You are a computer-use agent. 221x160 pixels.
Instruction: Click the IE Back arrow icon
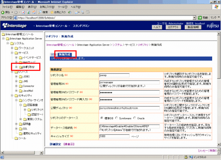point(3,12)
